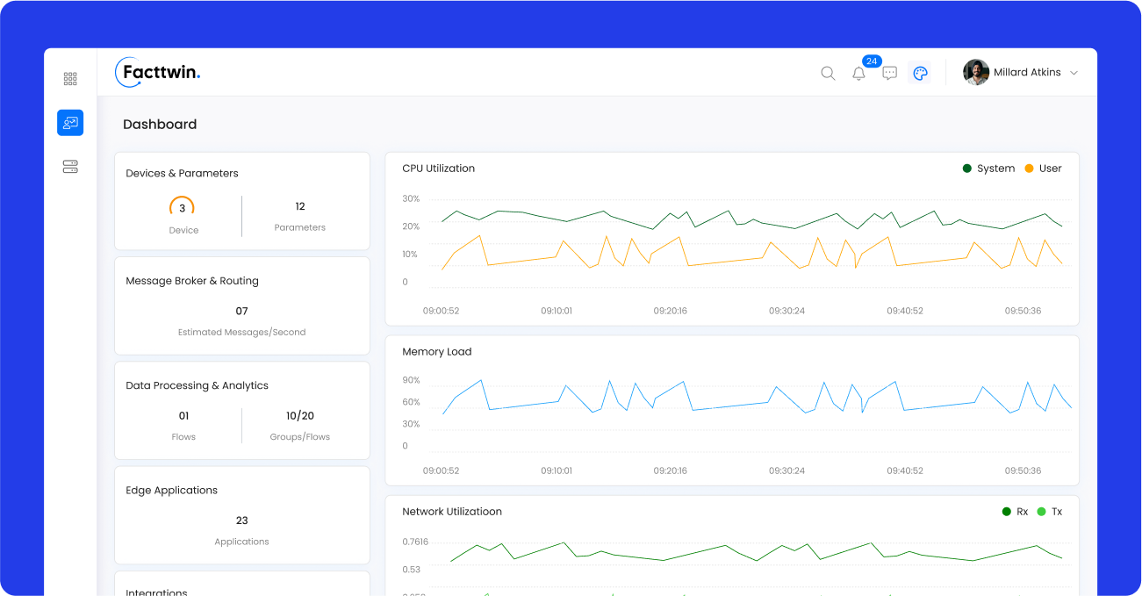The width and height of the screenshot is (1142, 596).
Task: Select the Edge Applications card
Action: (241, 515)
